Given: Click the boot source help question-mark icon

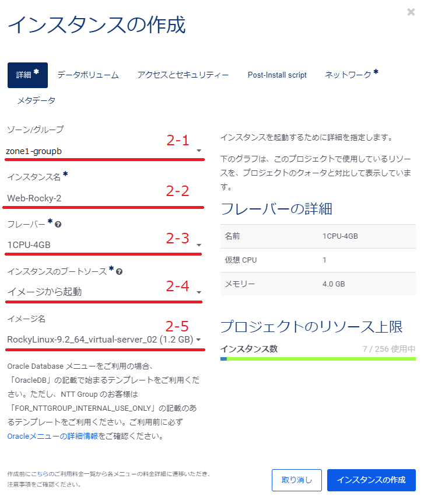Looking at the screenshot, I should (x=119, y=272).
